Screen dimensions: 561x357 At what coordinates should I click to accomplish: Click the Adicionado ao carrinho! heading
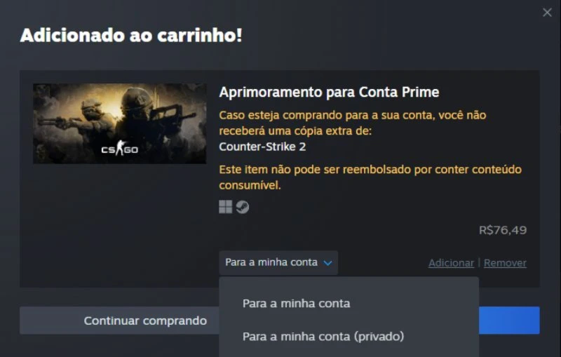(131, 35)
